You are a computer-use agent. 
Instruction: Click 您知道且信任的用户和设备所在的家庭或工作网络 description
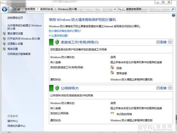pyautogui.click(x=78, y=49)
